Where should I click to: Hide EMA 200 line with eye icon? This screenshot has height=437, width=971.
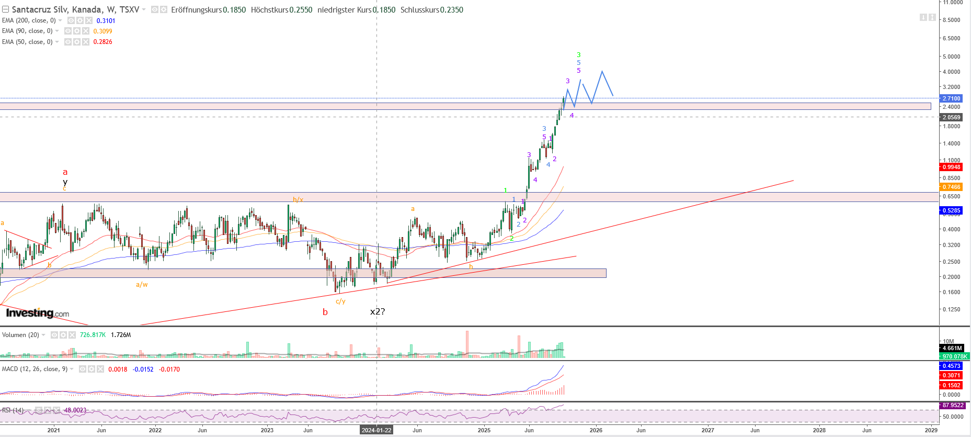[72, 20]
